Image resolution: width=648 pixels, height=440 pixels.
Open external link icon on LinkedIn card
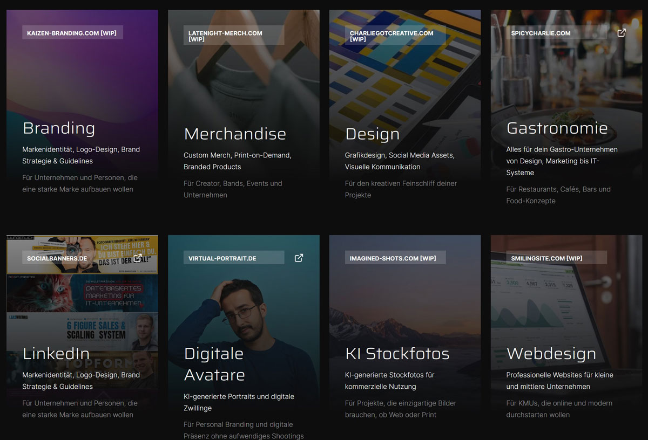137,258
